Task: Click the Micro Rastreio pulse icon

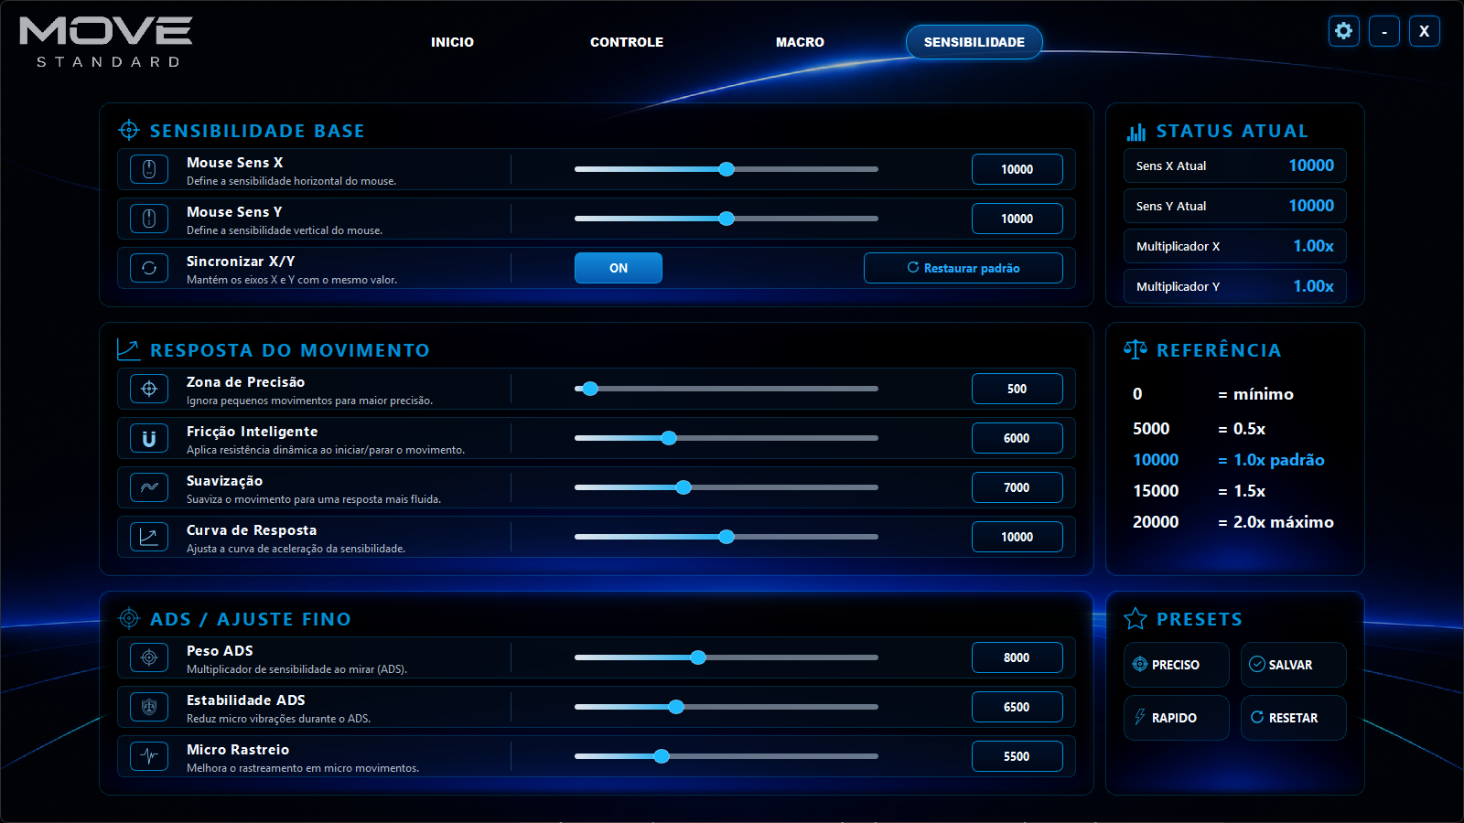Action: (x=149, y=756)
